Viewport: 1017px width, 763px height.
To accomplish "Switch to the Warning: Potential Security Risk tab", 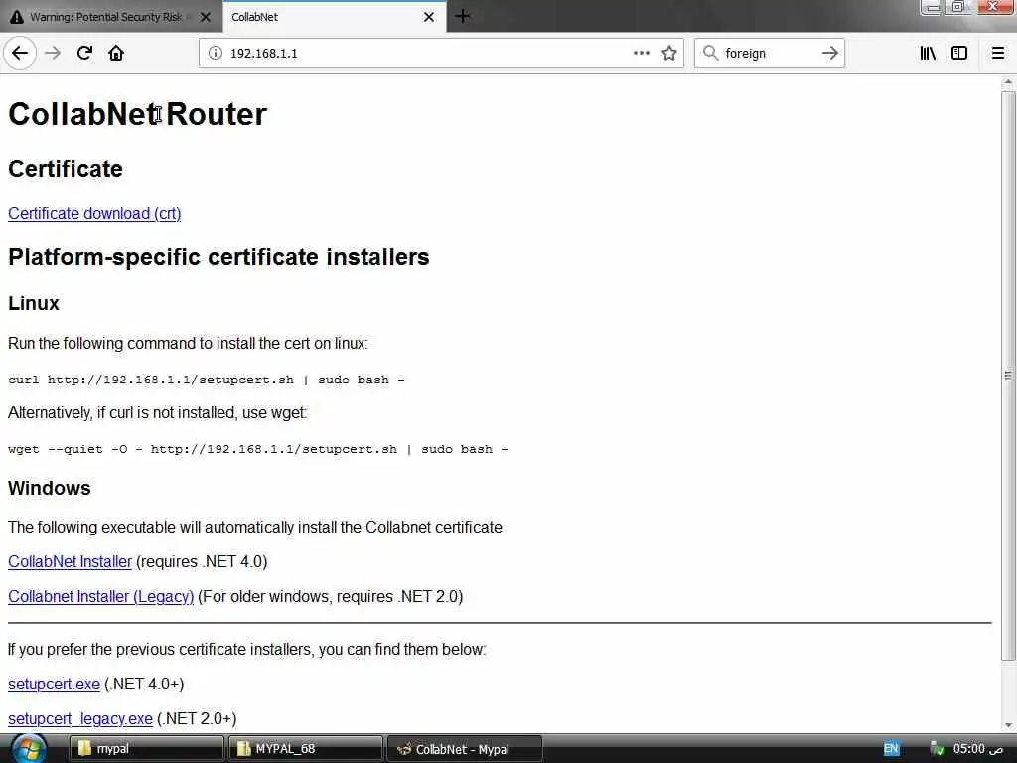I will click(111, 17).
